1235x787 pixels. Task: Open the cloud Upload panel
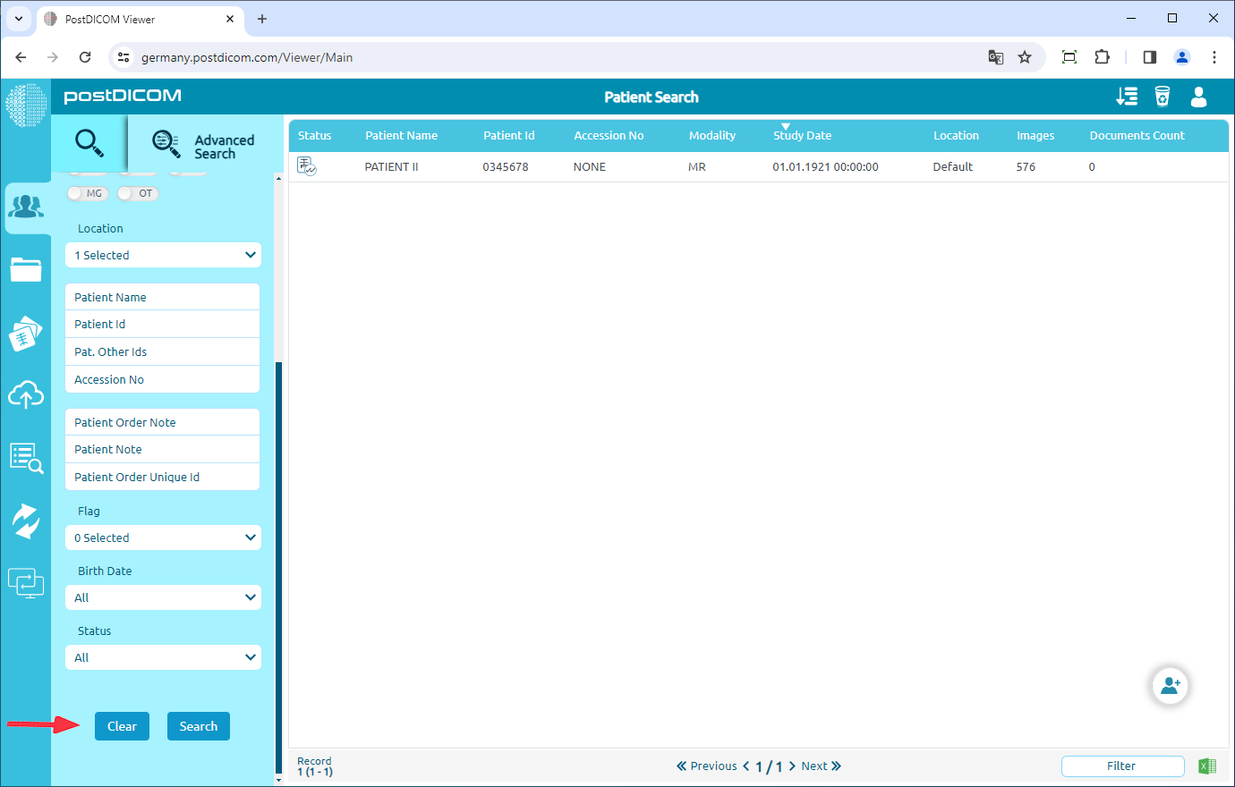pyautogui.click(x=27, y=394)
